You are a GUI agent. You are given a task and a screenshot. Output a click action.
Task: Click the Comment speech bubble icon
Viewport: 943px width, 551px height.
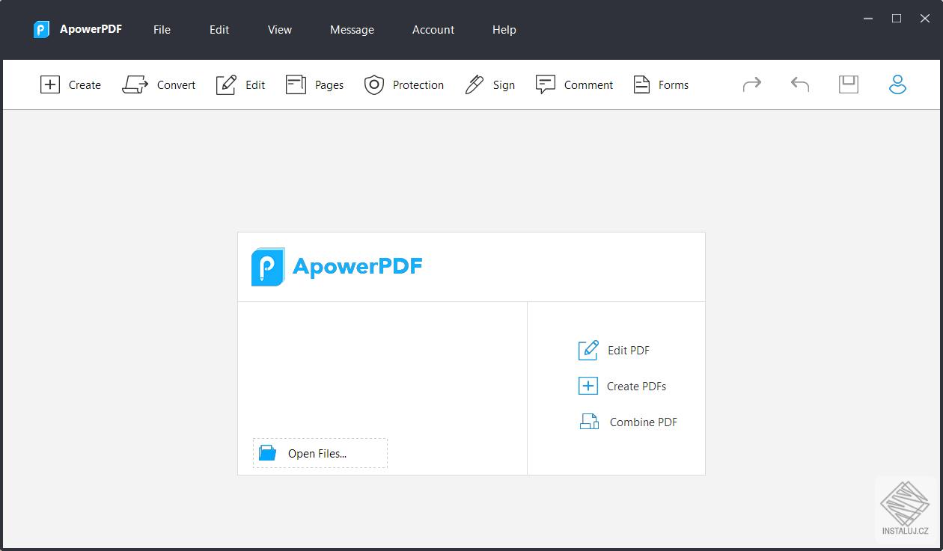(x=545, y=84)
